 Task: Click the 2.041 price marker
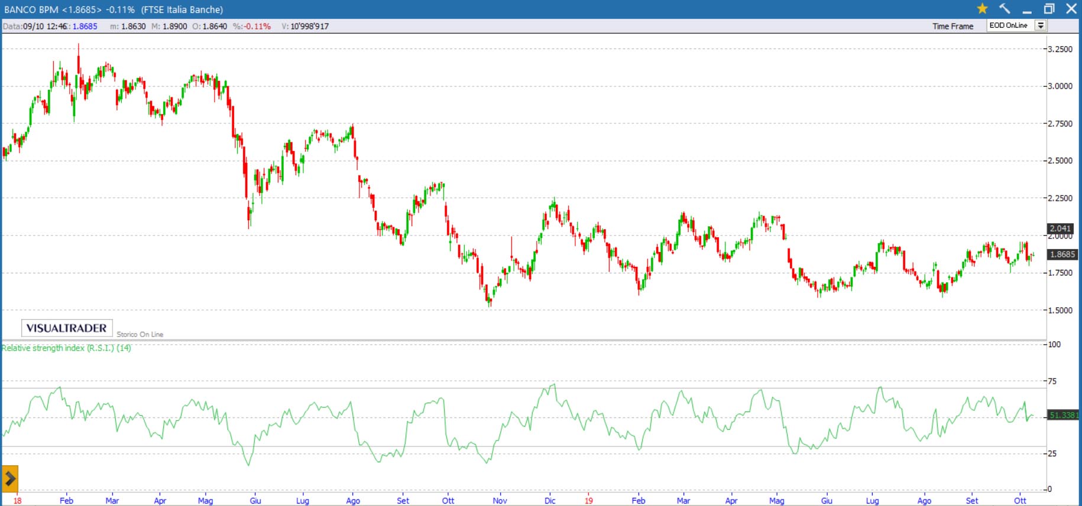(x=1060, y=228)
